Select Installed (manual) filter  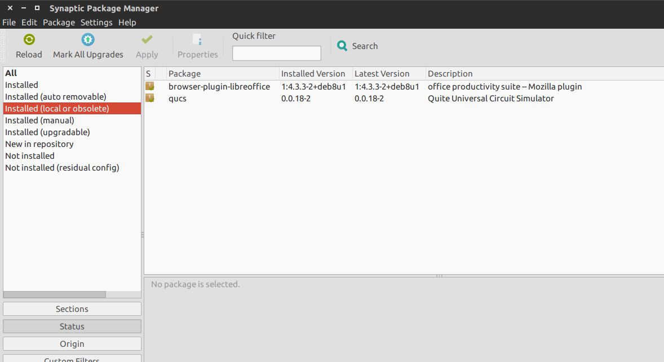tap(72, 120)
